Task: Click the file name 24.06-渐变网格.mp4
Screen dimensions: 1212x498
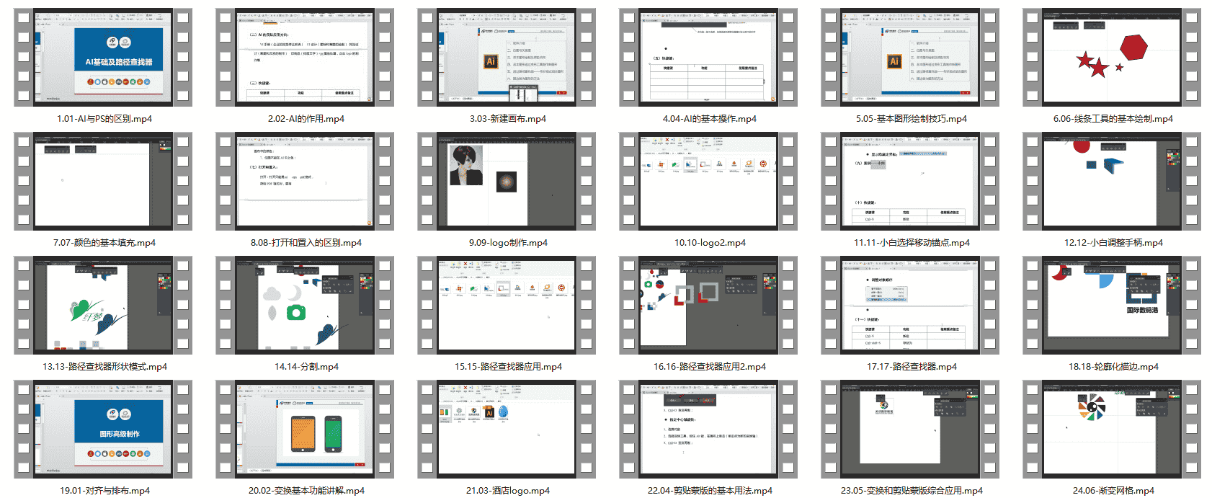Action: [x=1113, y=491]
